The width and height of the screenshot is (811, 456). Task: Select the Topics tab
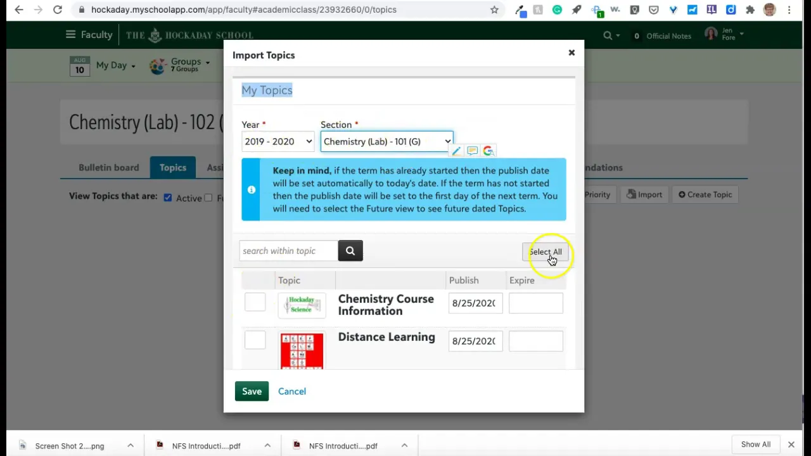[173, 168]
